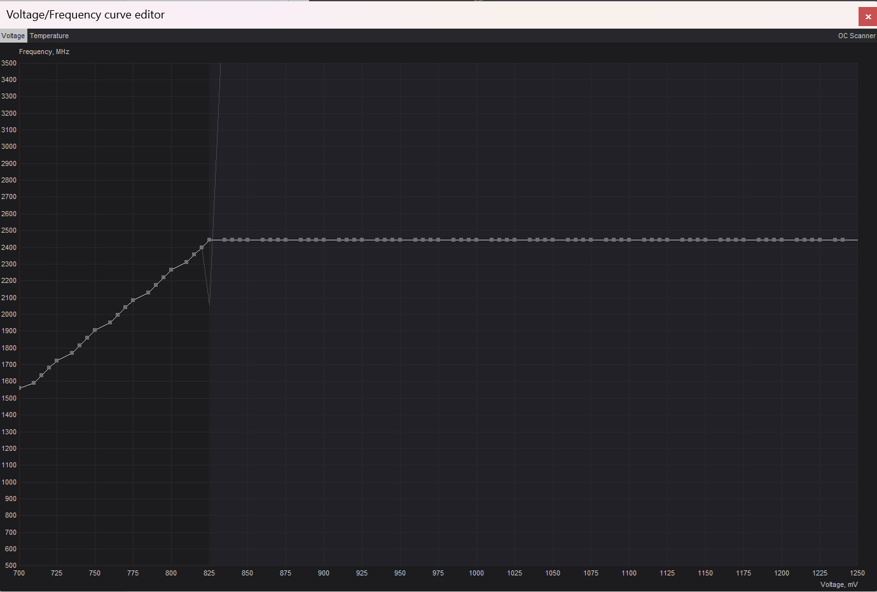This screenshot has height=592, width=877.
Task: Select the curve point at 775 mV
Action: 133,300
